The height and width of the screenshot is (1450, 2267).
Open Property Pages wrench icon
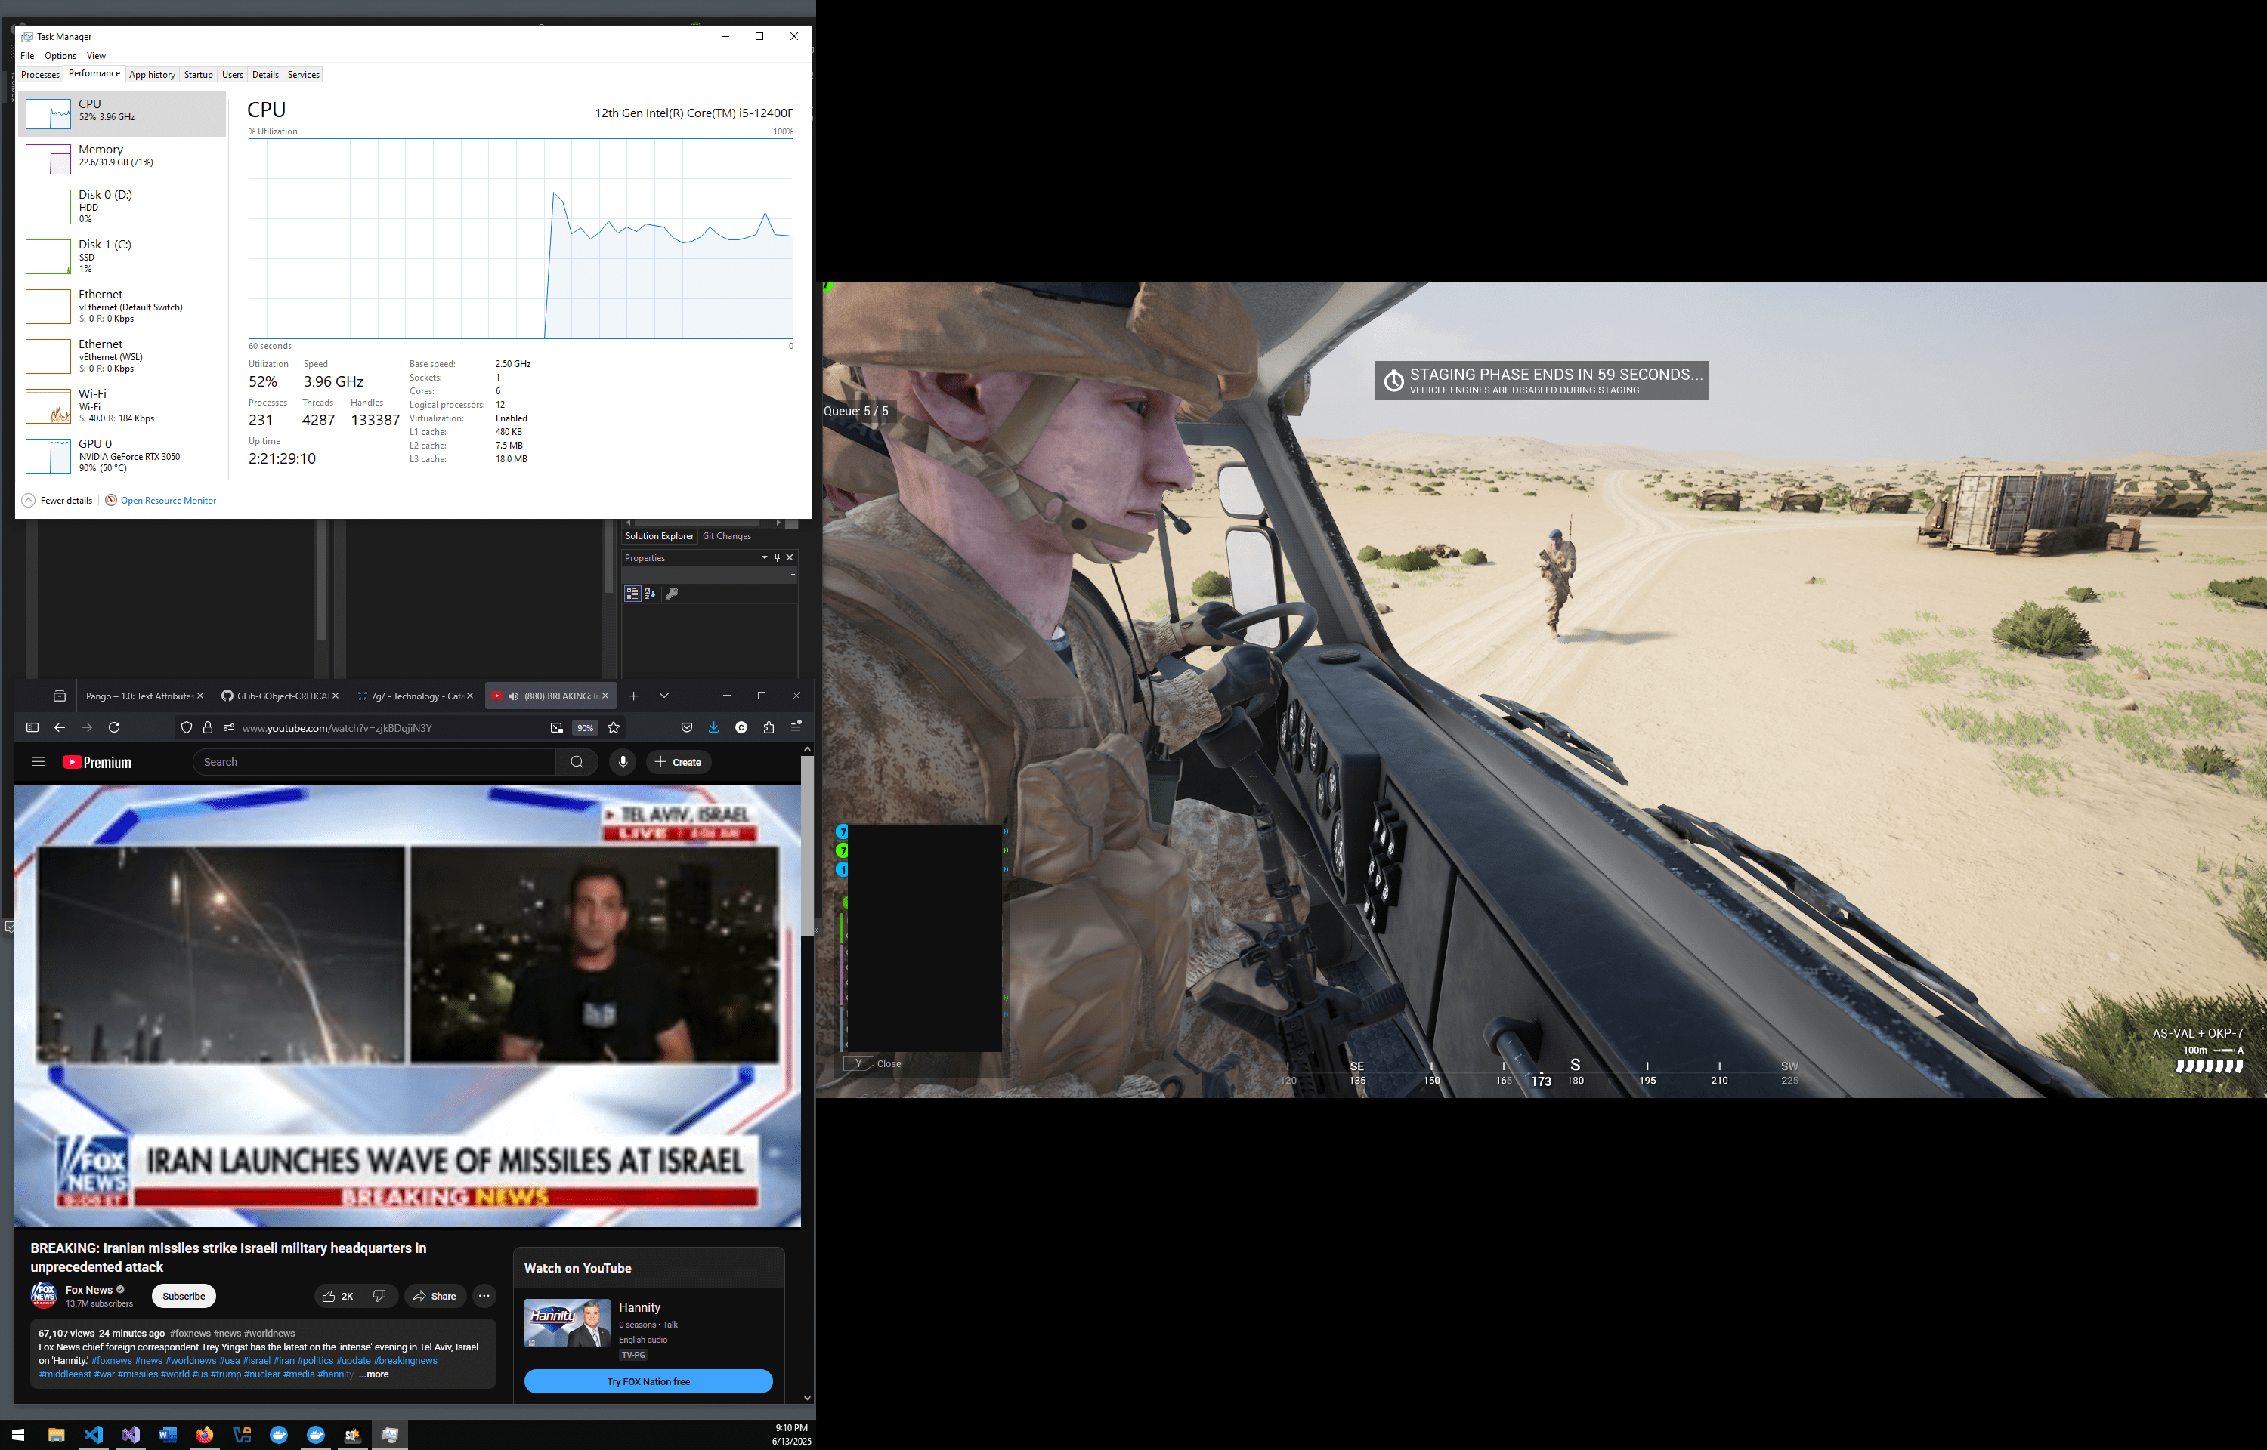pos(672,593)
